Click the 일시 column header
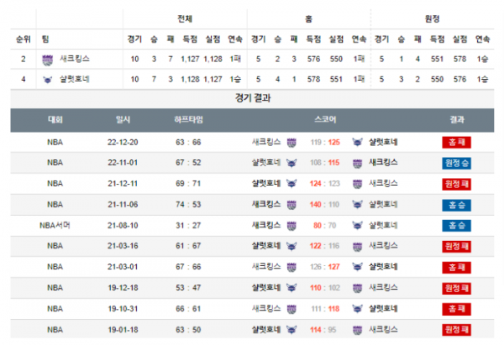Viewport: 504px width, 345px height. 123,120
